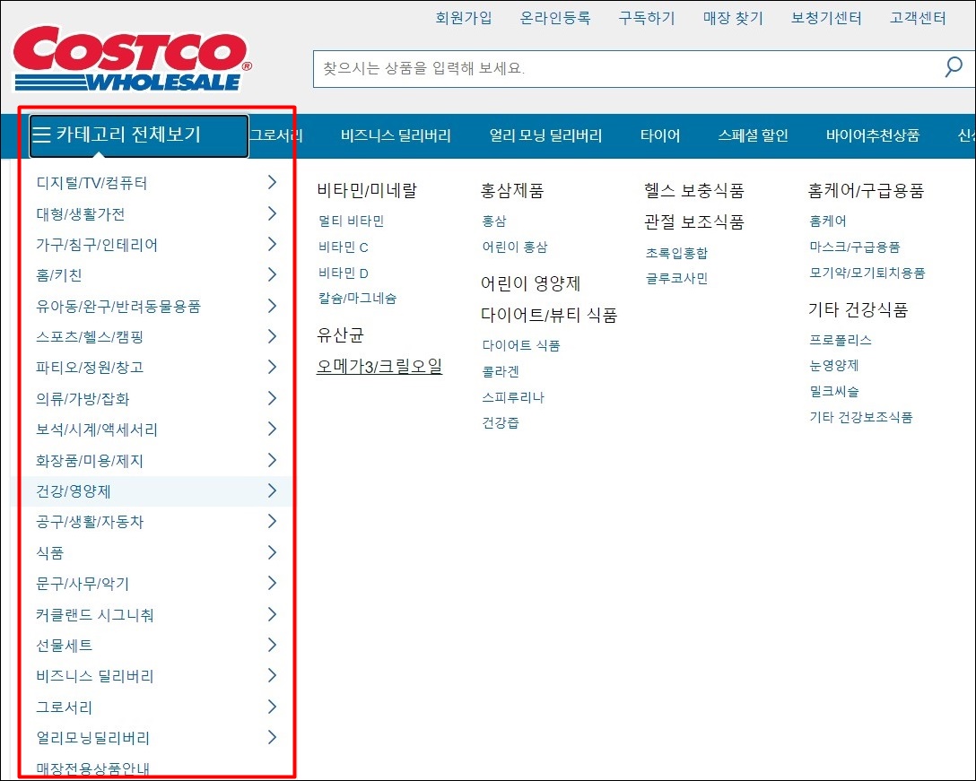Select 멀티 비타민 under 비타민/미네랄
The image size is (976, 781).
[x=355, y=220]
